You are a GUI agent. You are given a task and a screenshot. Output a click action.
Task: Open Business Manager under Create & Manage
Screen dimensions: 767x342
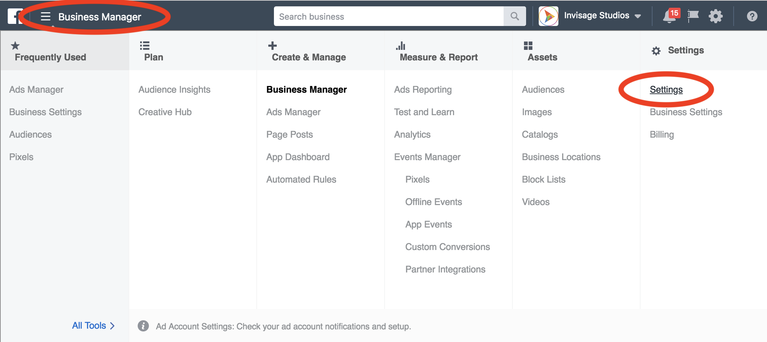click(307, 90)
